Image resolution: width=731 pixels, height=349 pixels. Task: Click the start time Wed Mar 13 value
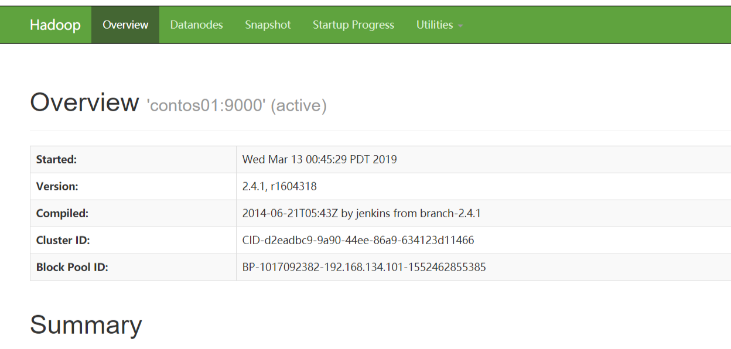319,159
